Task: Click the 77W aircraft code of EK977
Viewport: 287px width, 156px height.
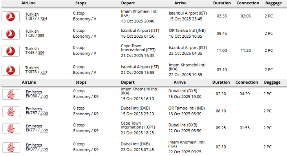Action: pyautogui.click(x=44, y=149)
